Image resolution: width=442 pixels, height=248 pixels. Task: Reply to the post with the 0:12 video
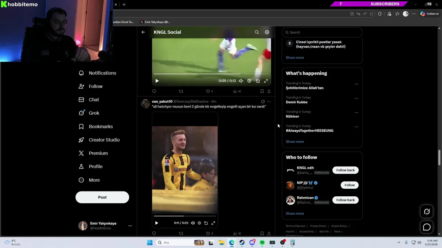coord(154,91)
